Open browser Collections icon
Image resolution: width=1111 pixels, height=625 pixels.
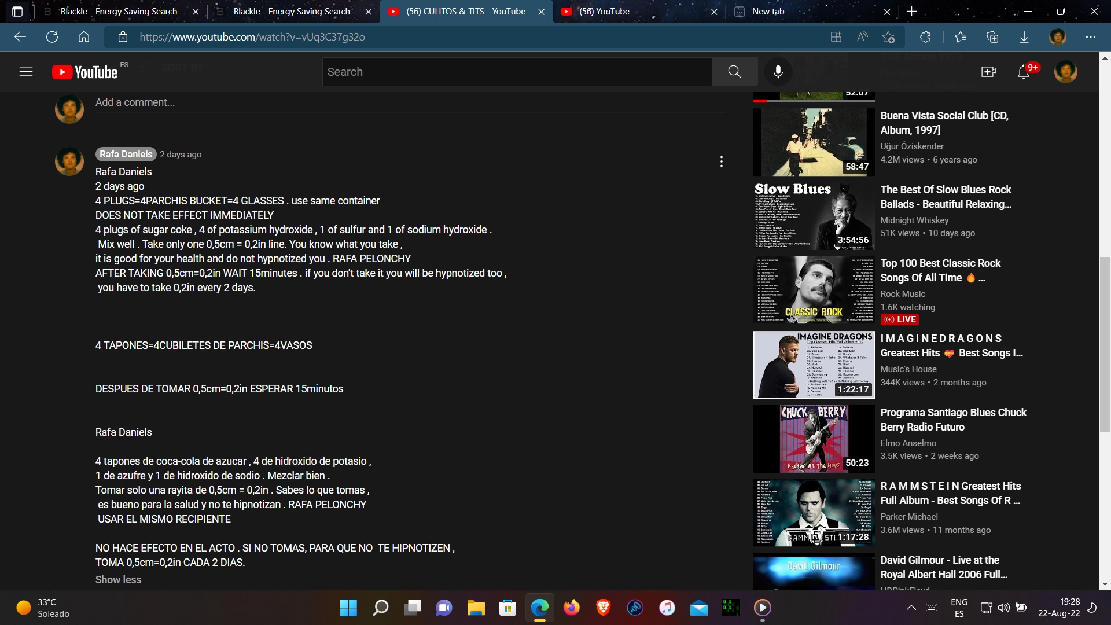992,37
